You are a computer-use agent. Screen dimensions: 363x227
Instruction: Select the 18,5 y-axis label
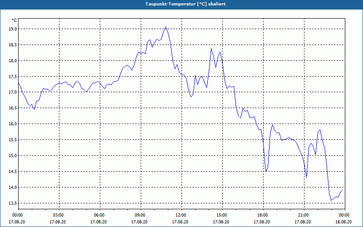[x=13, y=44]
